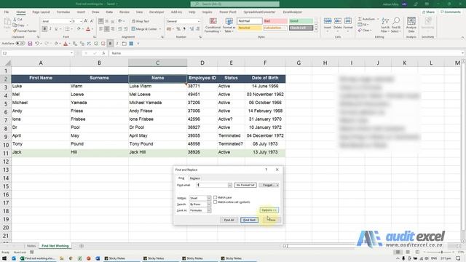Apply the Good cell style
The width and height of the screenshot is (466, 262).
[x=301, y=21]
